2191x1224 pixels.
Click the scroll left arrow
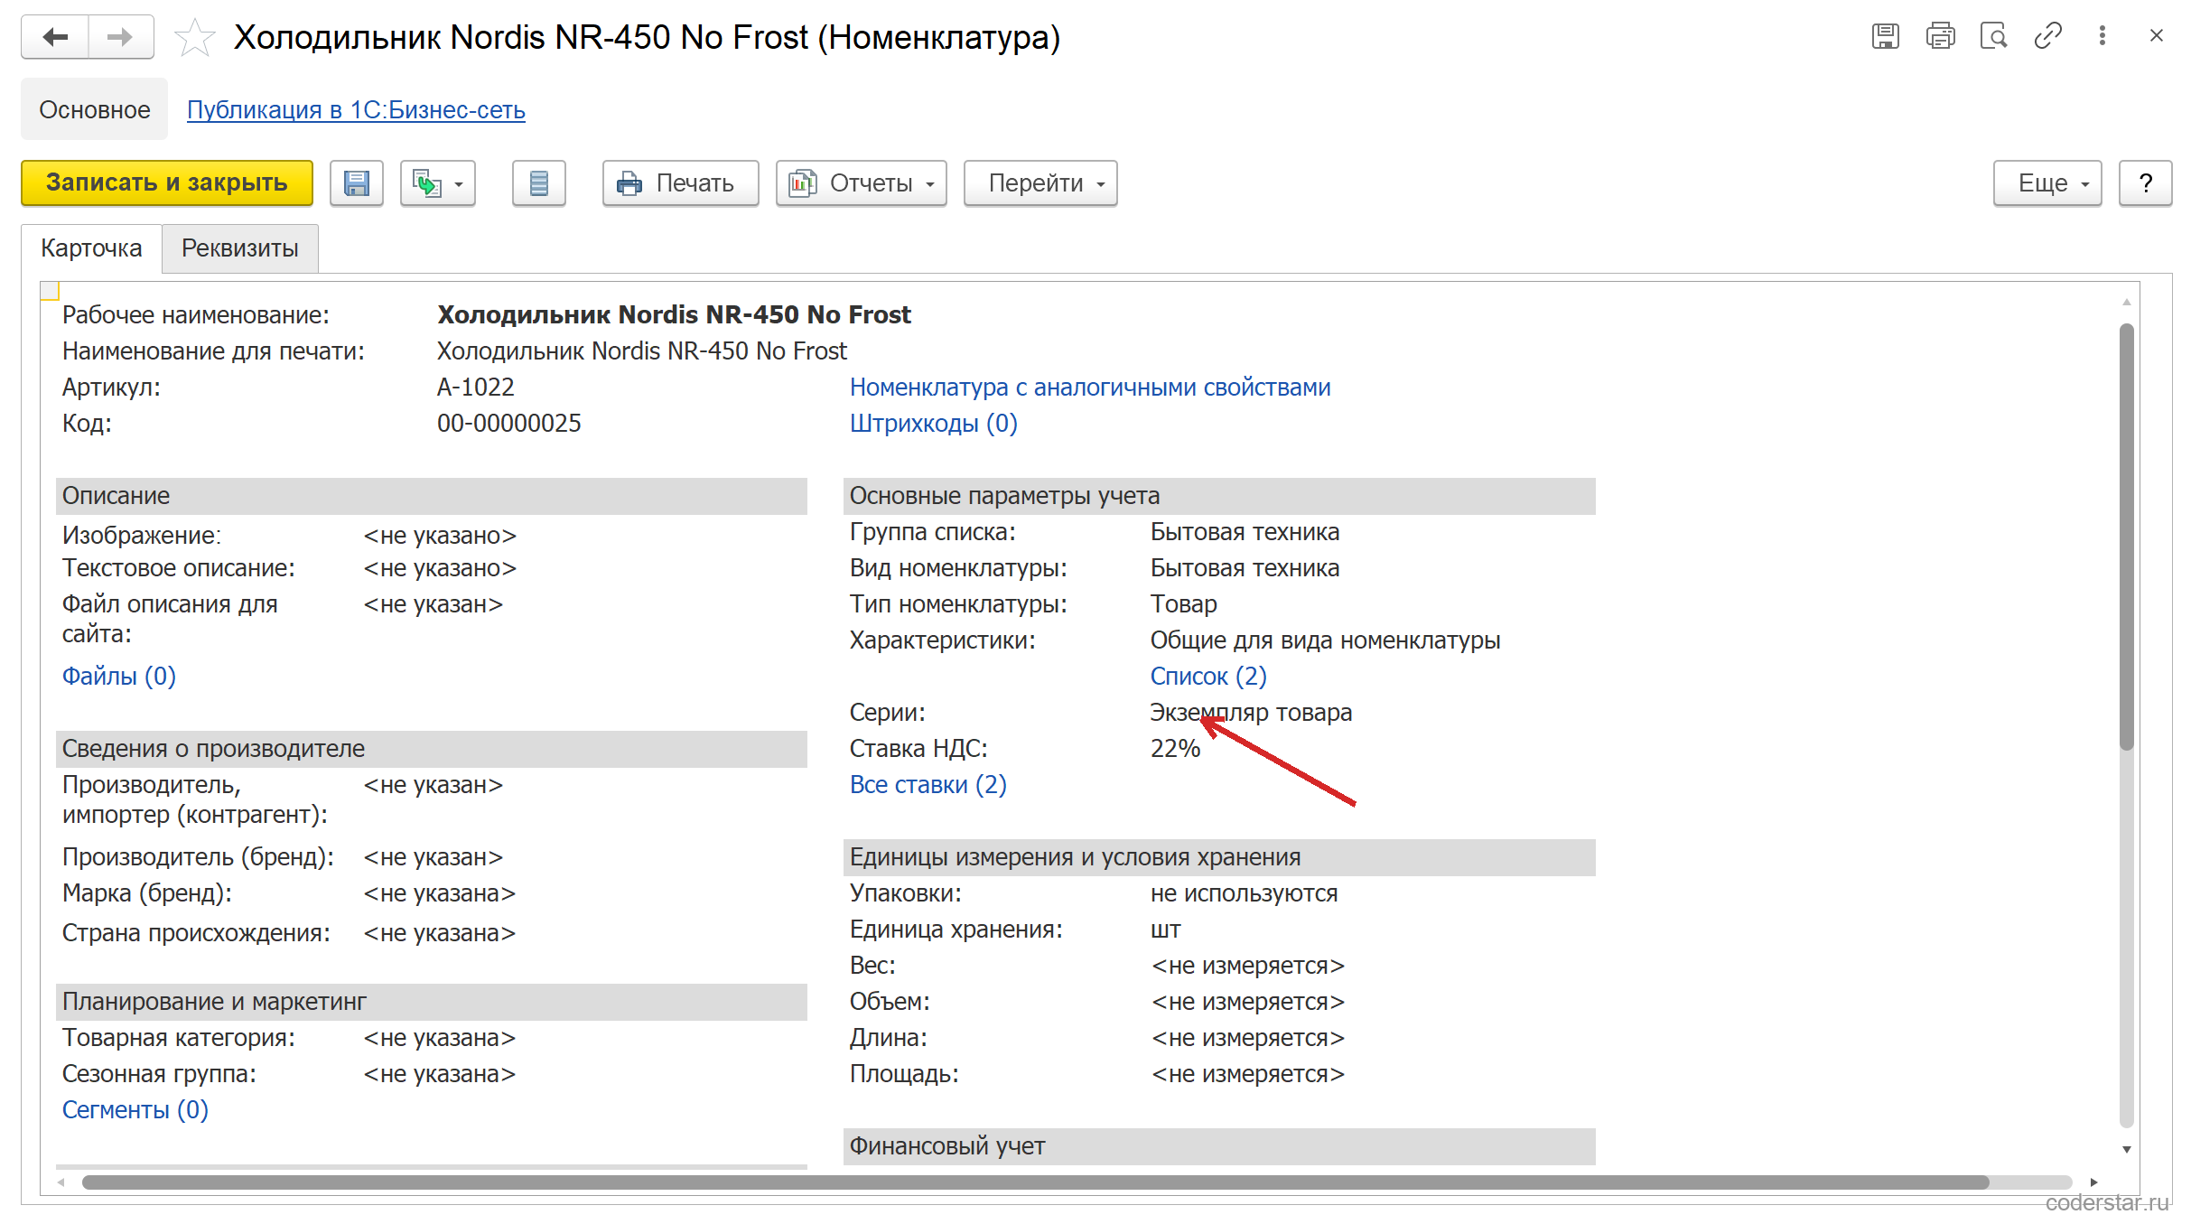61,1182
